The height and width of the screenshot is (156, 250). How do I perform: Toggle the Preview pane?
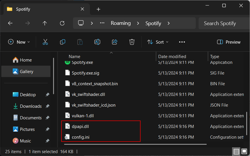pos(229,42)
